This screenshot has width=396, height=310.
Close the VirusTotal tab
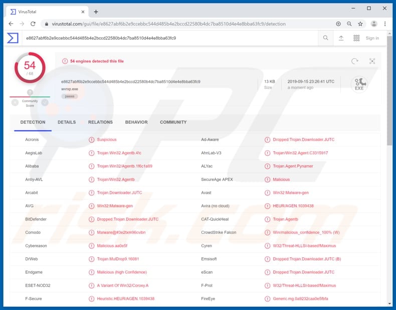[x=83, y=12]
